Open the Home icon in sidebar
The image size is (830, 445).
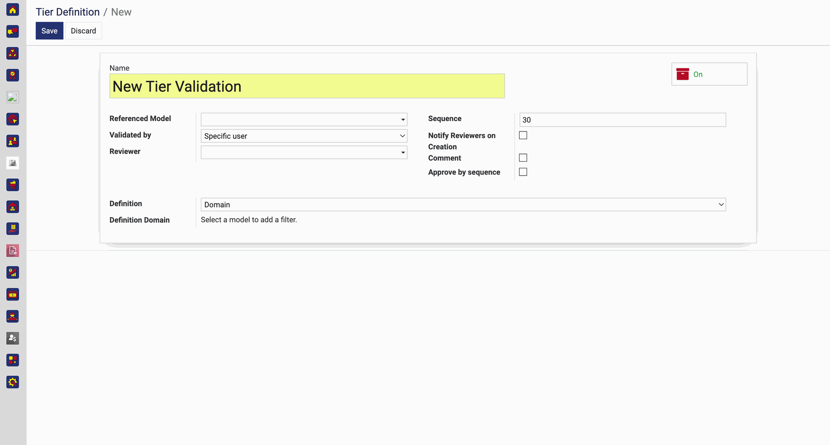point(13,10)
